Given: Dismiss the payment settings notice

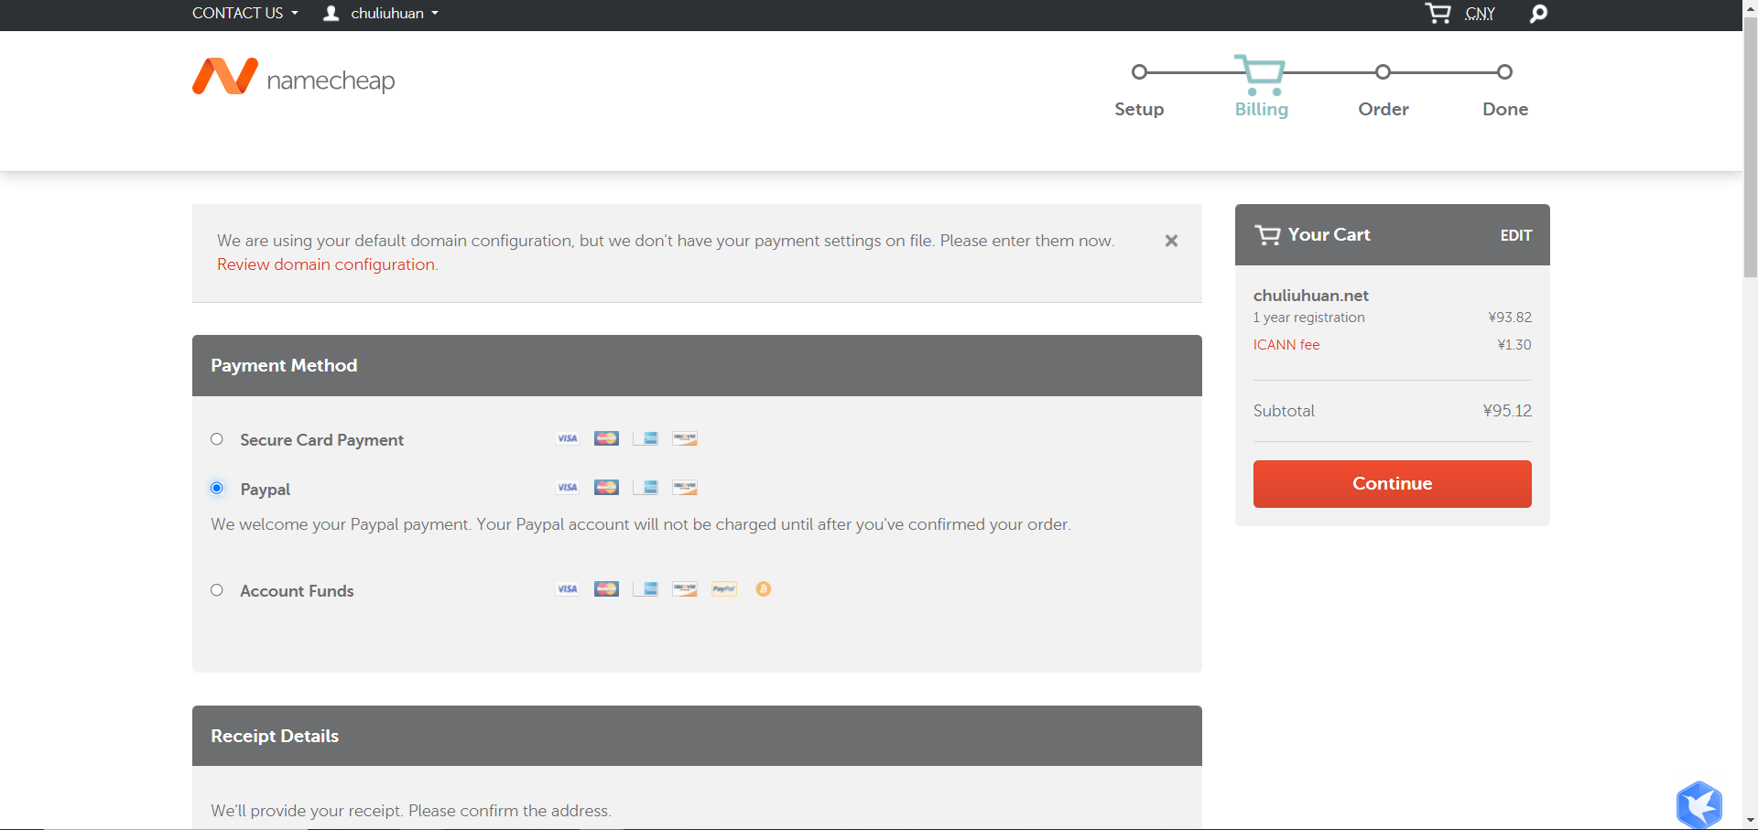Looking at the screenshot, I should 1171,241.
